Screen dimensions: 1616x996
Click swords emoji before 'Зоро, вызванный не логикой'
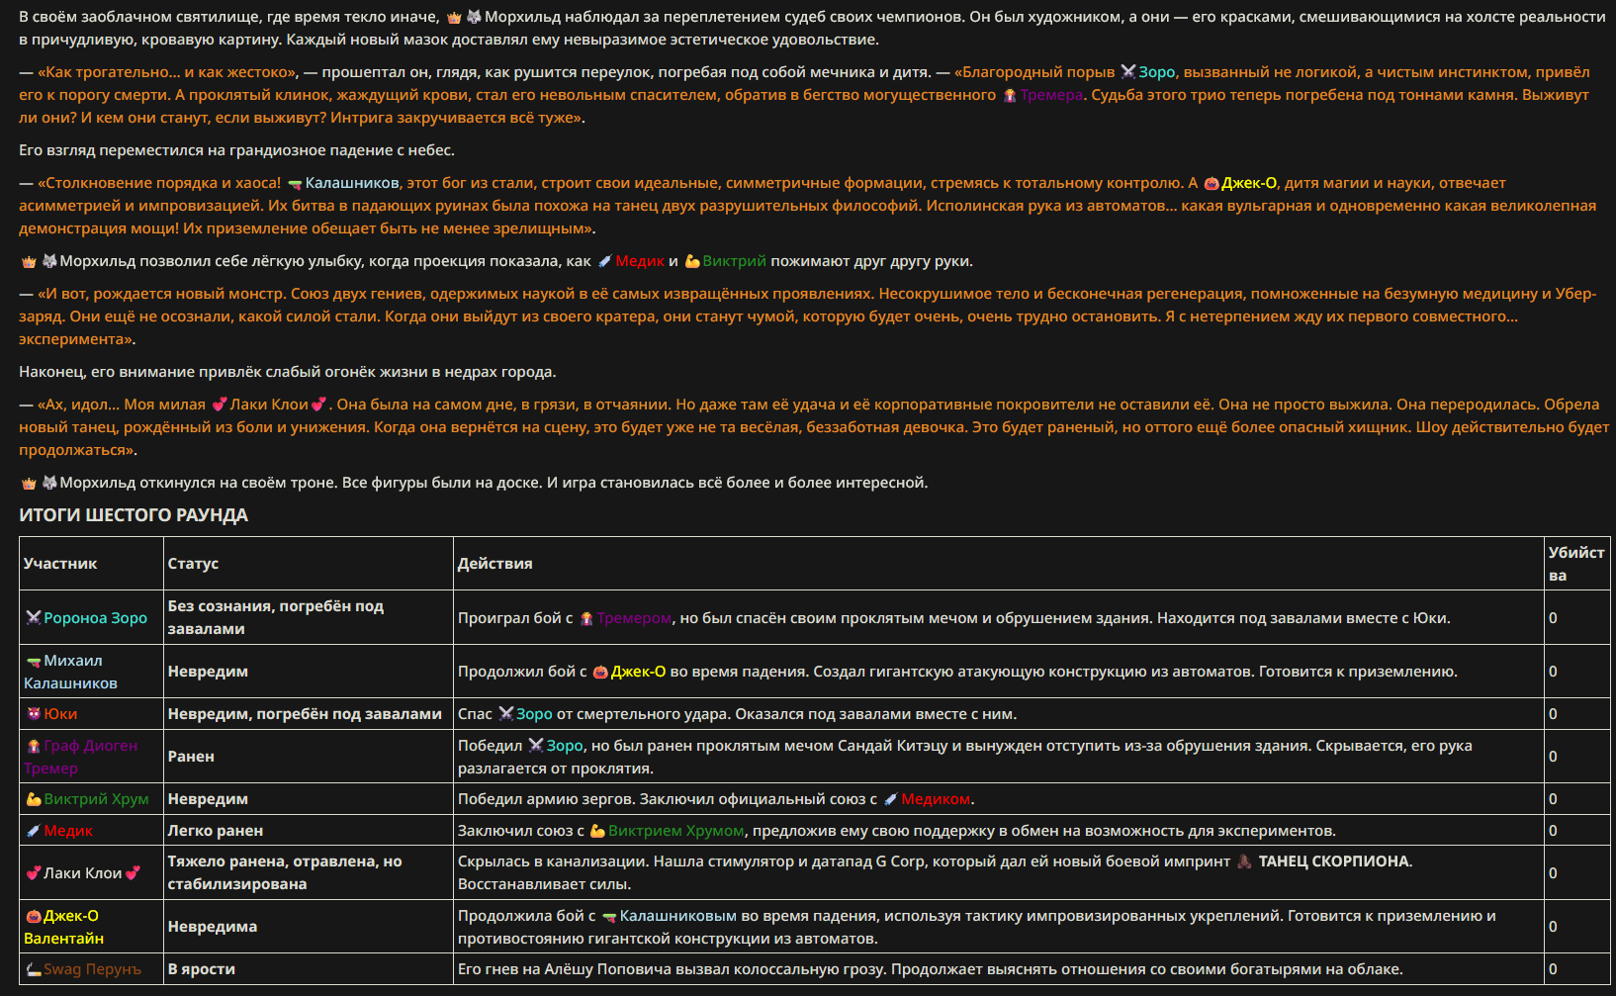[1128, 72]
